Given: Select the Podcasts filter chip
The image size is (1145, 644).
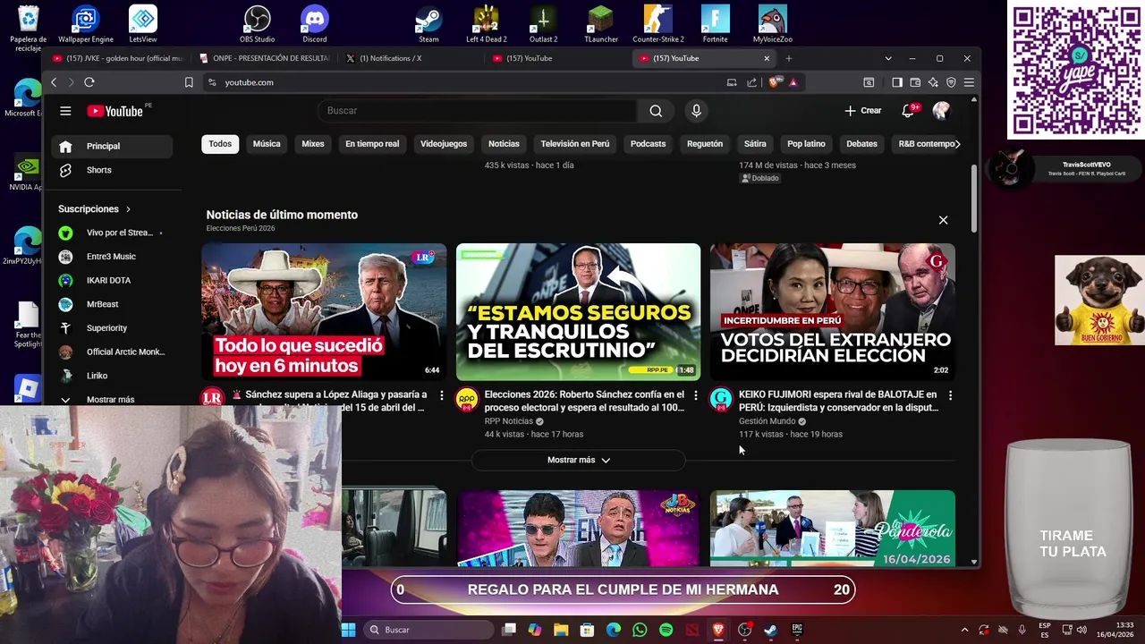Looking at the screenshot, I should pyautogui.click(x=648, y=144).
